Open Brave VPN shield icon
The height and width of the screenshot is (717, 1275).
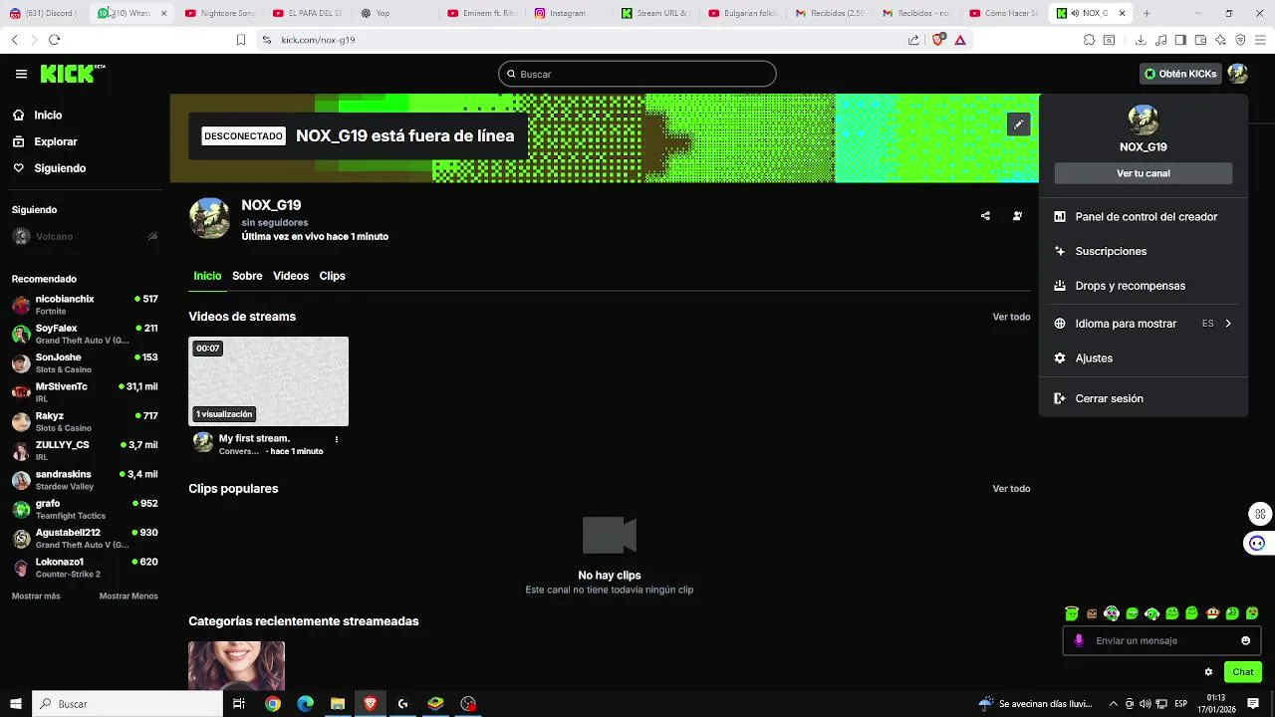point(1240,40)
